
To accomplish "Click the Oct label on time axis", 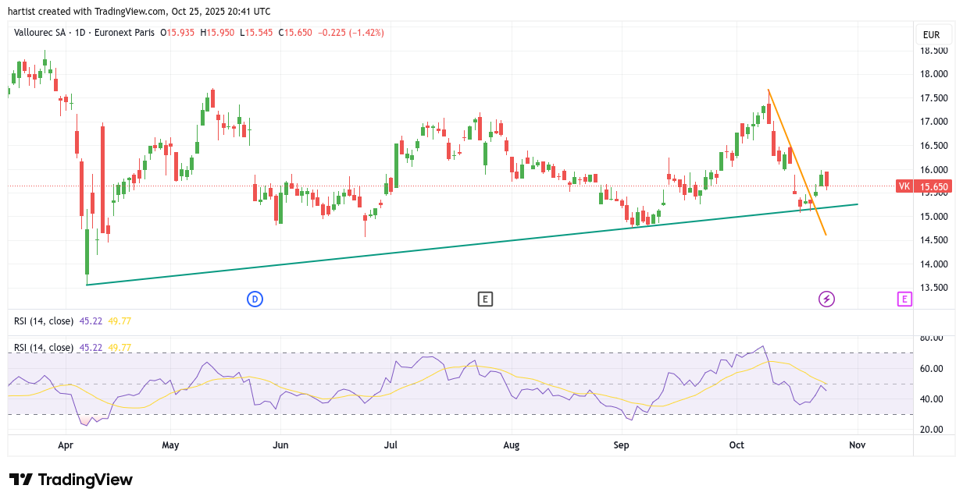I will pos(737,445).
